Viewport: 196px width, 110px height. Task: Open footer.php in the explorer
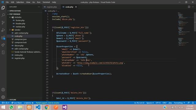(20, 20)
